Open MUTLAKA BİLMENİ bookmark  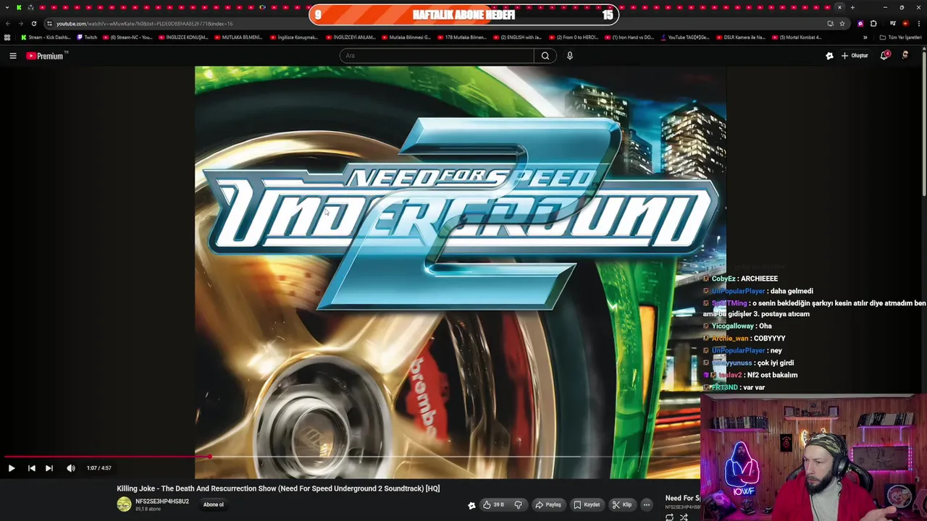coord(238,37)
